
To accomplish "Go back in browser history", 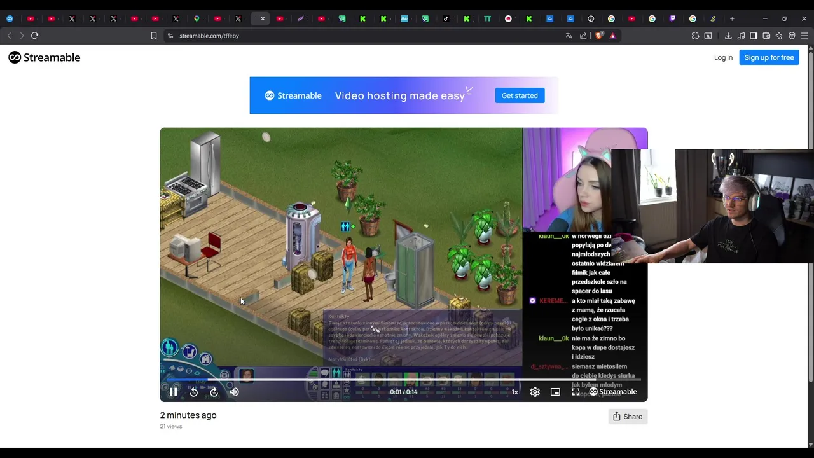I will [9, 36].
